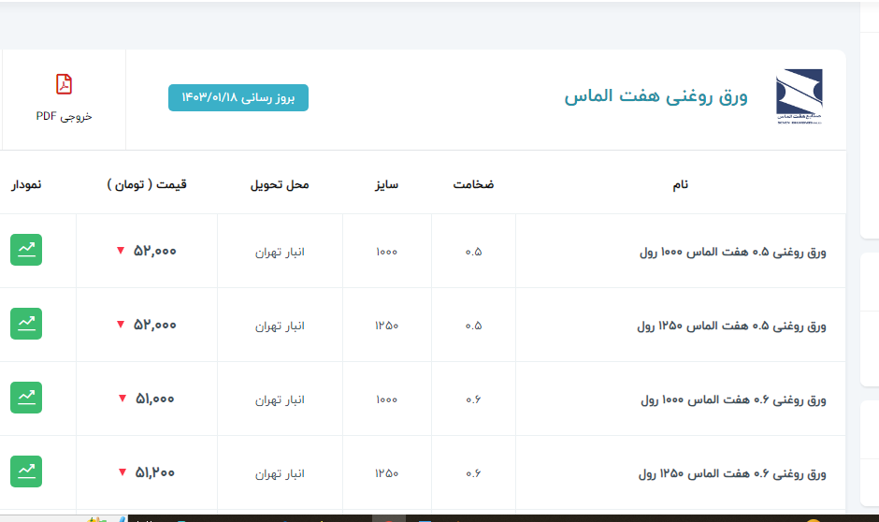Click the قیمت (تومان) column header
This screenshot has height=522, width=879.
[x=147, y=184]
